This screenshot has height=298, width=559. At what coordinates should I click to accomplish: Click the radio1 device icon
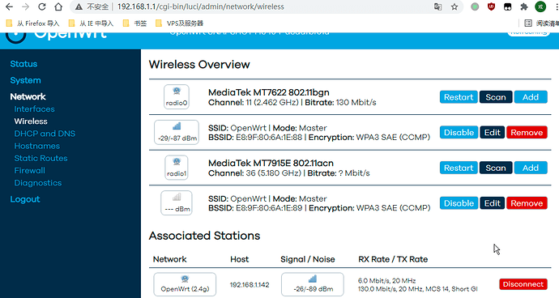[x=177, y=168]
